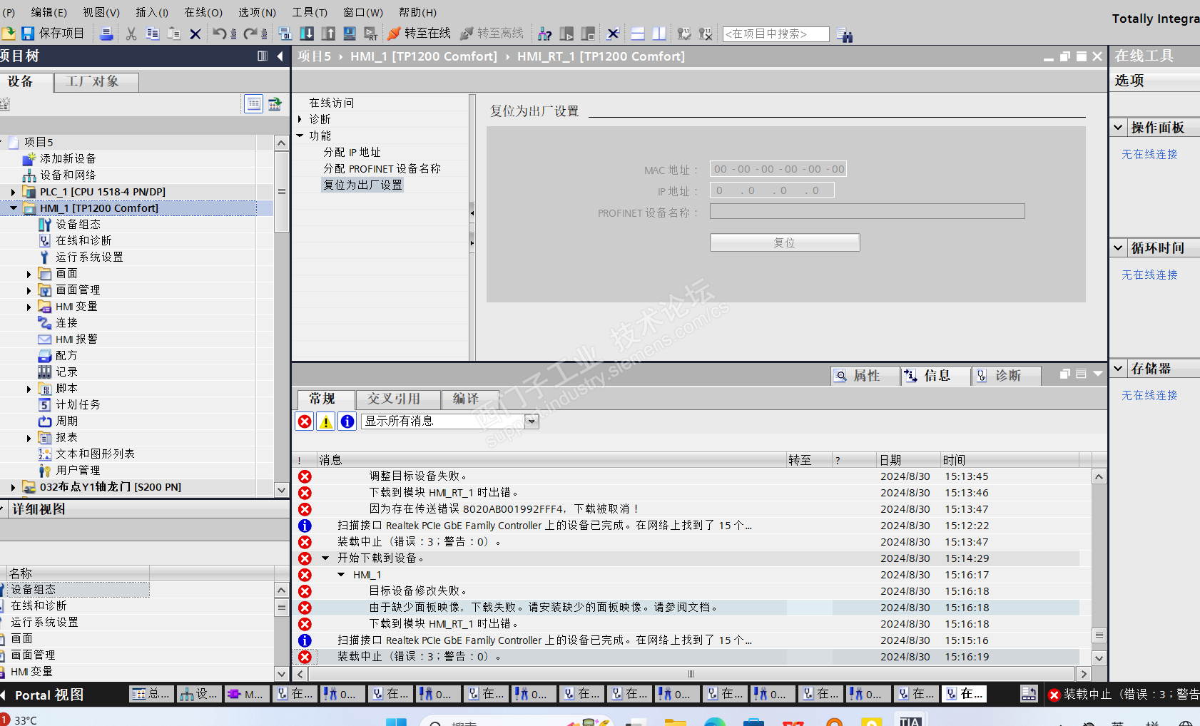Click the Delete X icon in the toolbar
This screenshot has height=726, width=1200.
(195, 34)
